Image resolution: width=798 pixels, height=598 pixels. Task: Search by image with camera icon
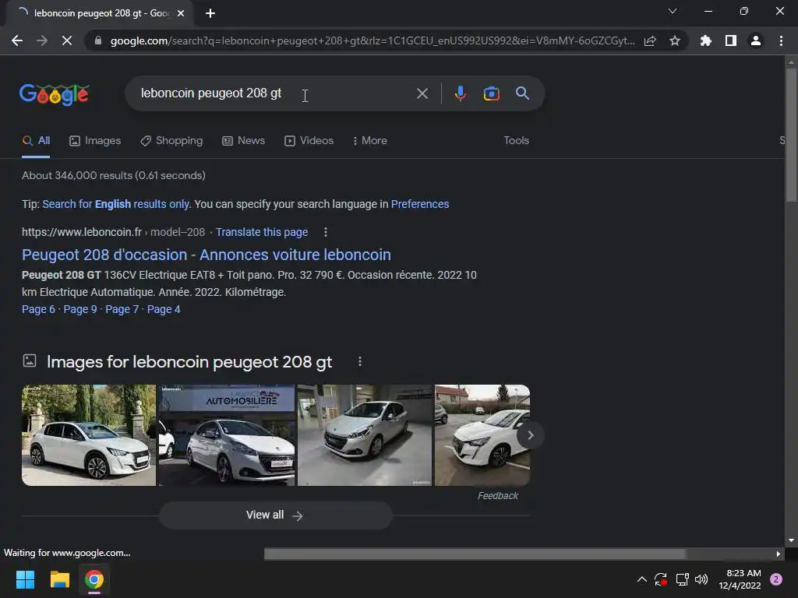coord(491,93)
